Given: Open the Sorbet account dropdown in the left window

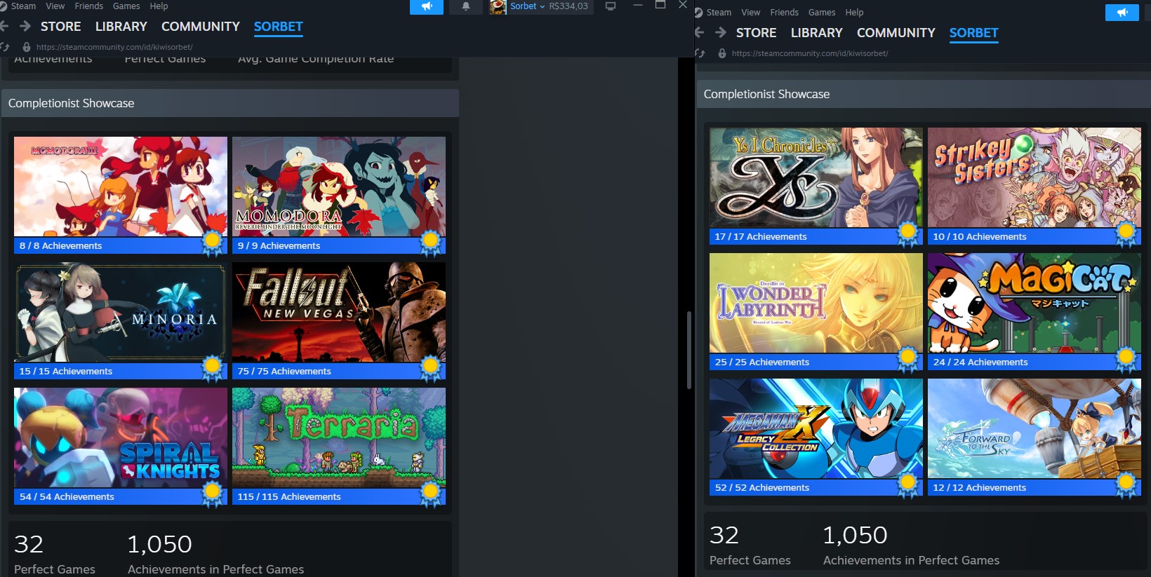Looking at the screenshot, I should [527, 6].
